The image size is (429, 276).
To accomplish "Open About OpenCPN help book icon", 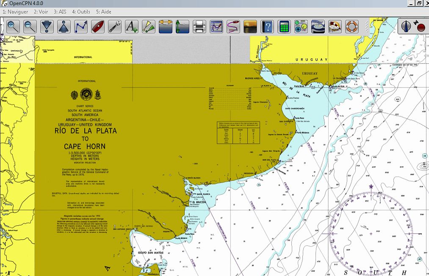I will 267,27.
